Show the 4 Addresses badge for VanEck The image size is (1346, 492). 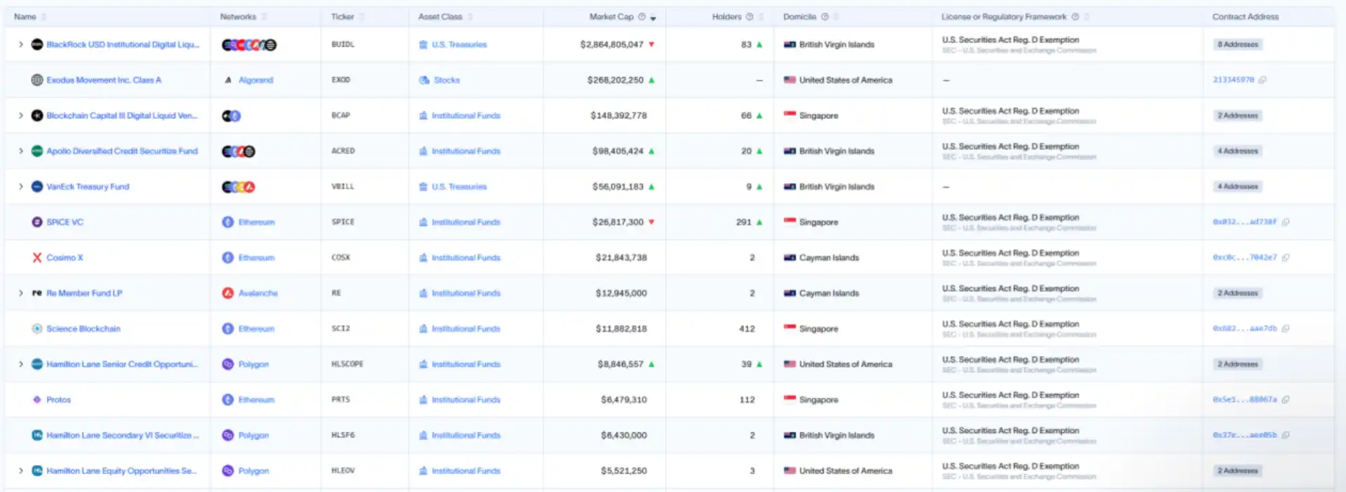coord(1238,186)
